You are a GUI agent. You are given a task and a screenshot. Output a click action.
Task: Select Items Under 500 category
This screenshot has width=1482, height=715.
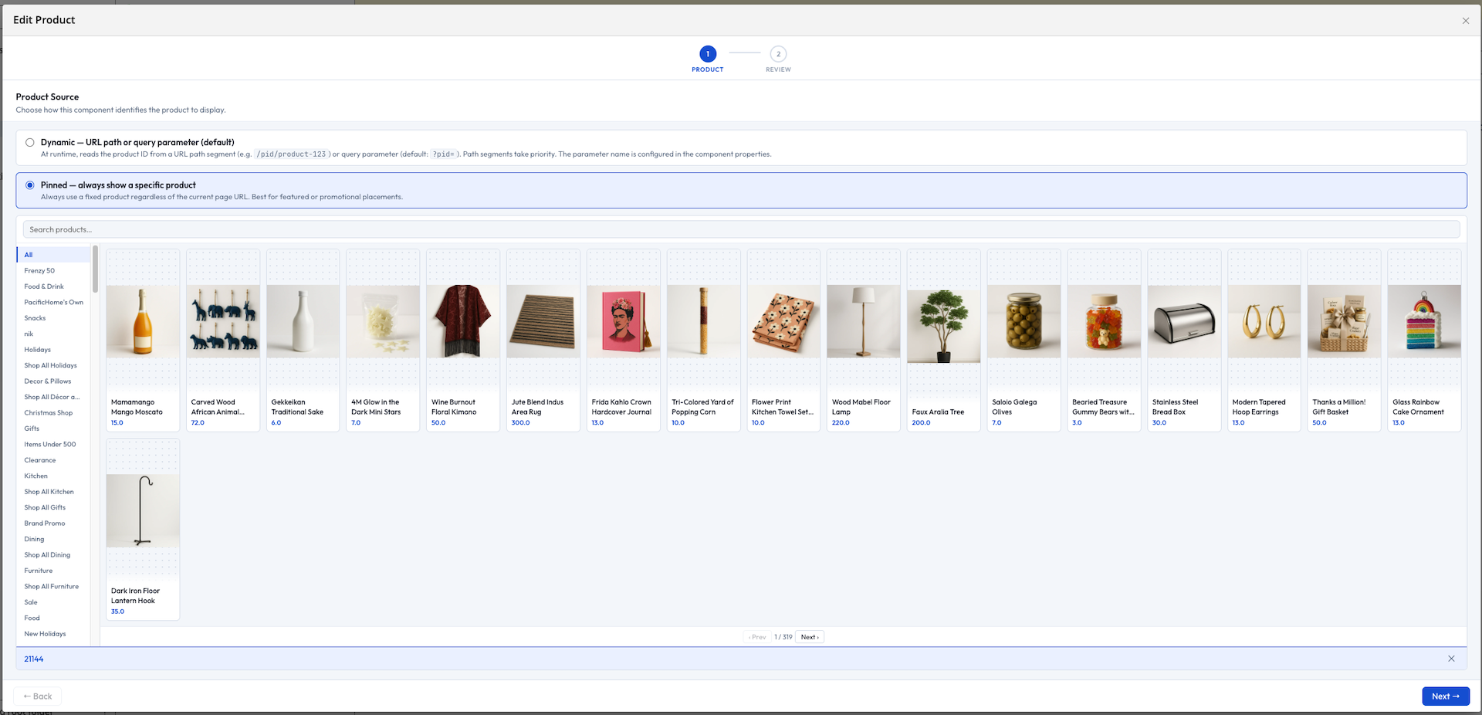coord(53,445)
